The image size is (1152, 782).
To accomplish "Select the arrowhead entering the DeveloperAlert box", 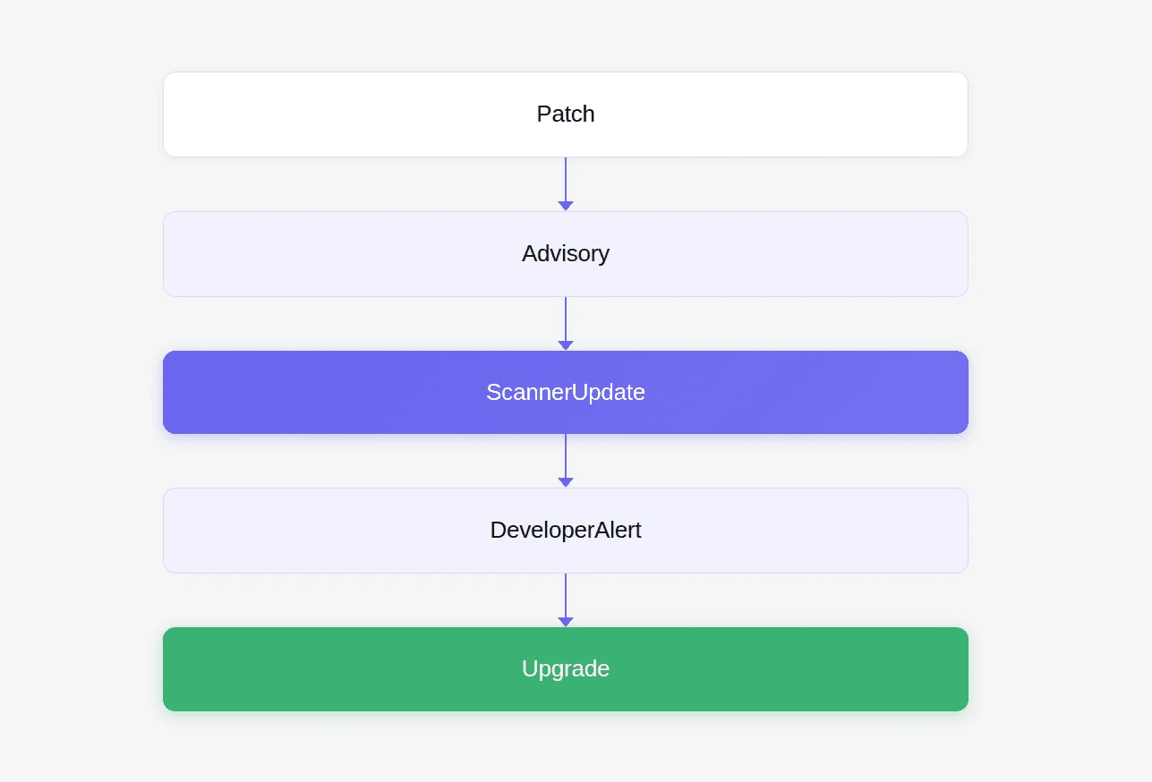I will pos(566,482).
